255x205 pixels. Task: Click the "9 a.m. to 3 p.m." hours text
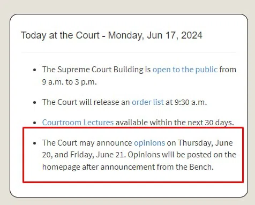(69, 82)
